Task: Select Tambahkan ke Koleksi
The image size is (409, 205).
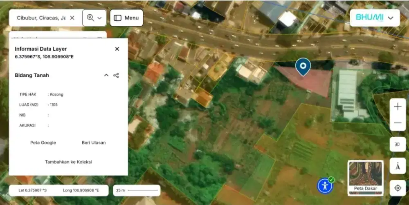Action: [68, 162]
